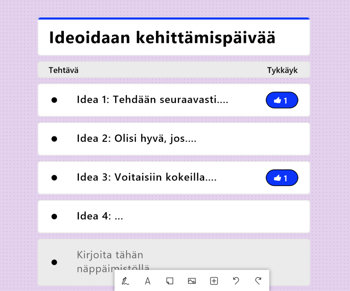Click the bullet next to Idea 1
Viewport: 350px width, 291px height.
pos(54,100)
